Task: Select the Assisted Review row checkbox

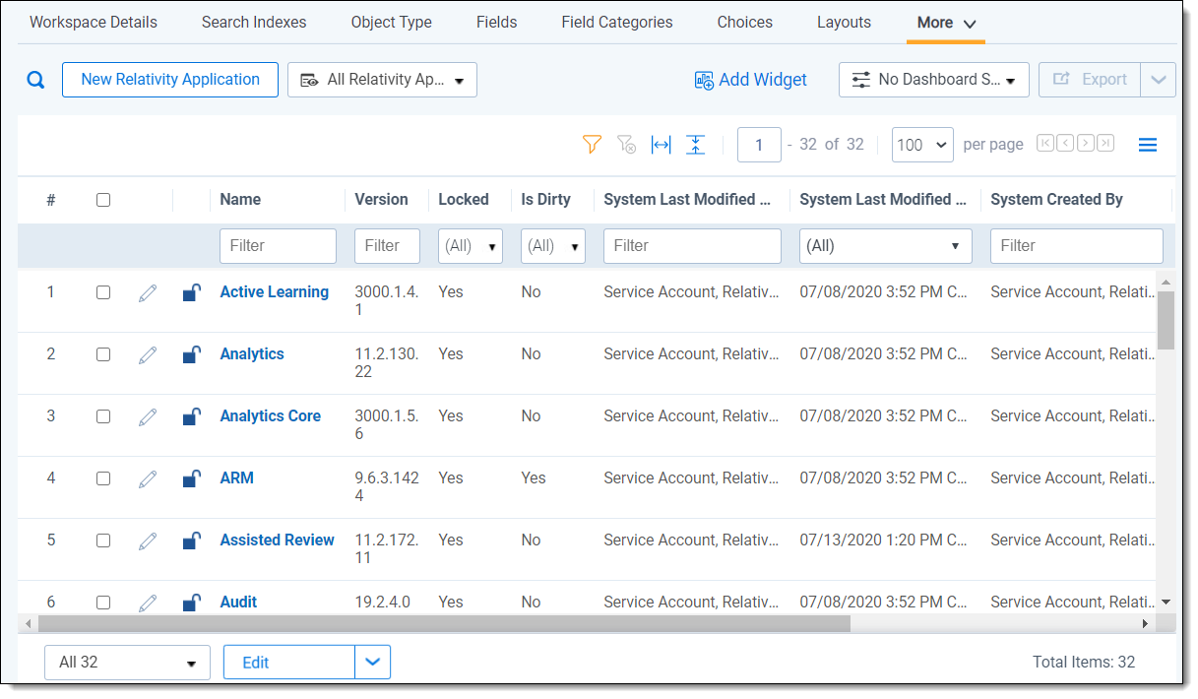Action: pos(103,540)
